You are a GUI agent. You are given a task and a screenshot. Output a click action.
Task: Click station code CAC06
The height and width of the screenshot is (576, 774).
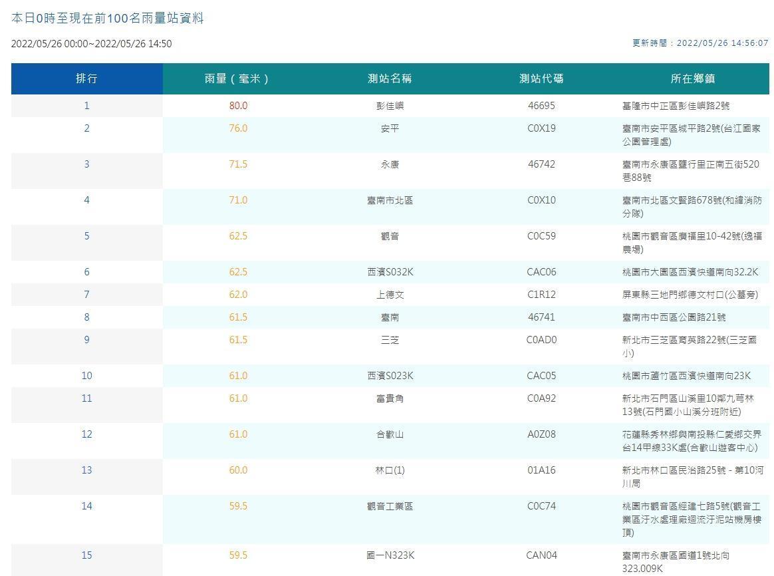(x=541, y=272)
